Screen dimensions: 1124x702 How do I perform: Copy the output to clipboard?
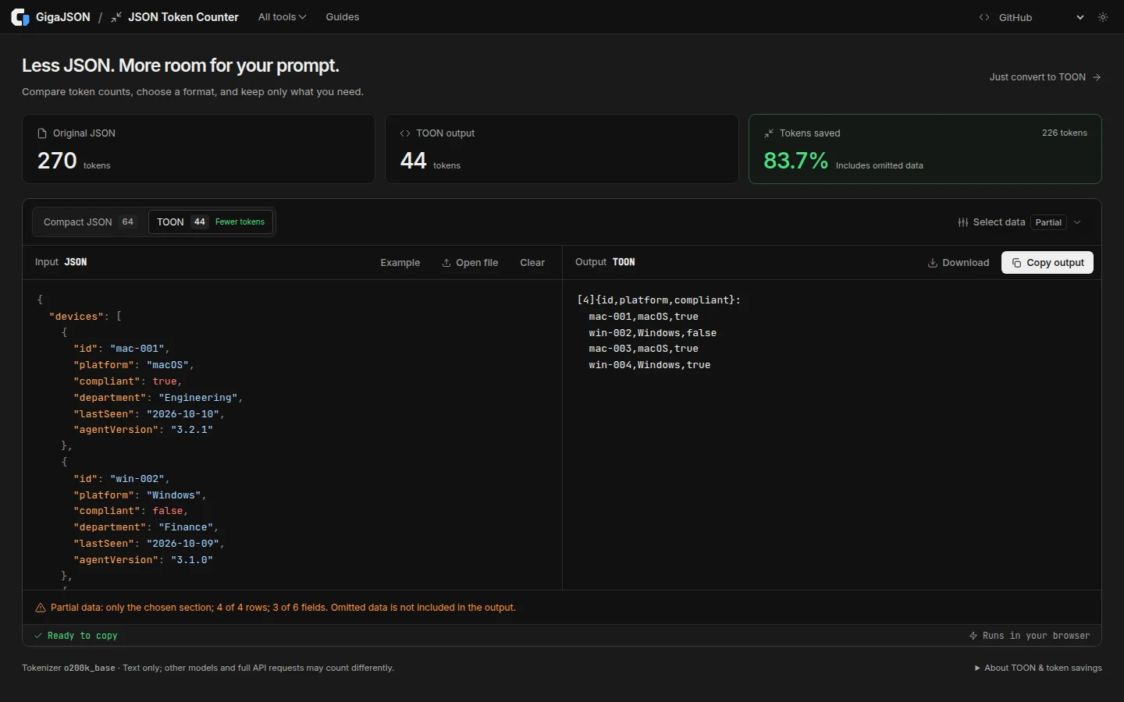pos(1048,263)
